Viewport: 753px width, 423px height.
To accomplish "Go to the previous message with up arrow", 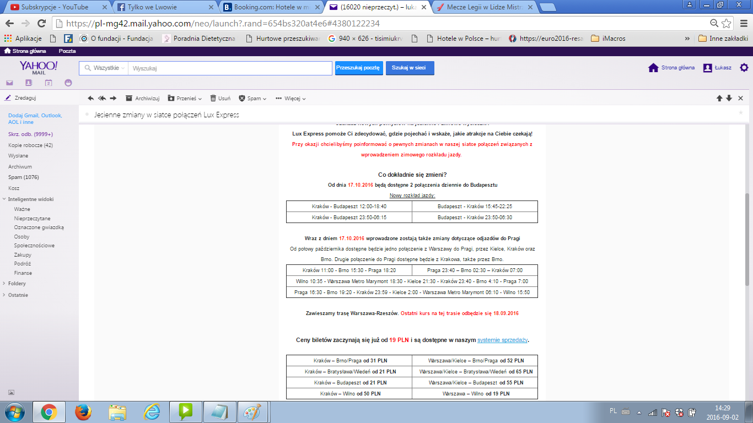I will 719,98.
